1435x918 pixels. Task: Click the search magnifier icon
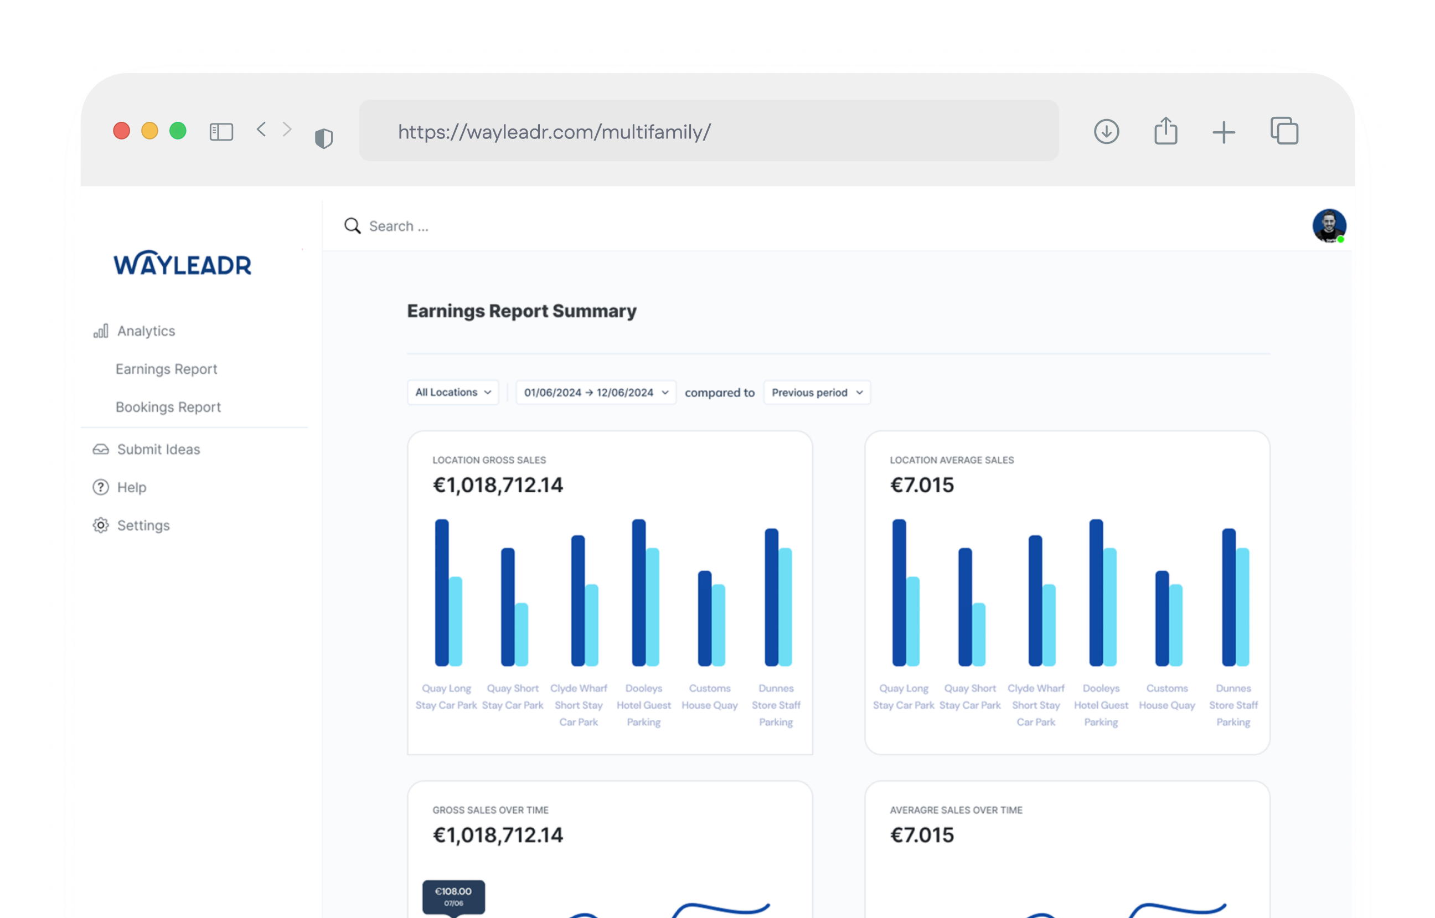click(x=352, y=226)
